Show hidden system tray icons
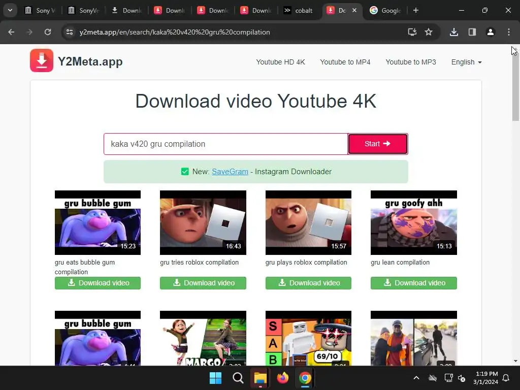Screen dimensions: 520x390 (x=416, y=378)
